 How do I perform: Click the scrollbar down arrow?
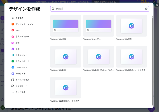point(152,107)
